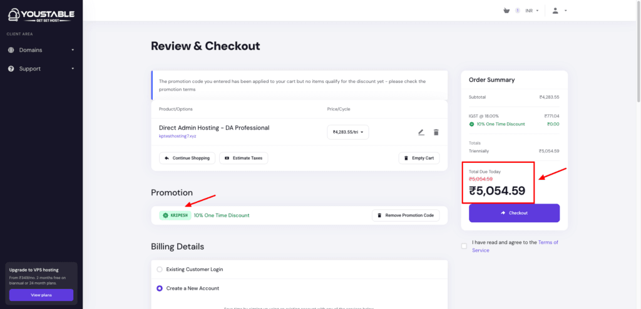The image size is (641, 309).
Task: Click the Domains globe icon
Action: (x=11, y=50)
